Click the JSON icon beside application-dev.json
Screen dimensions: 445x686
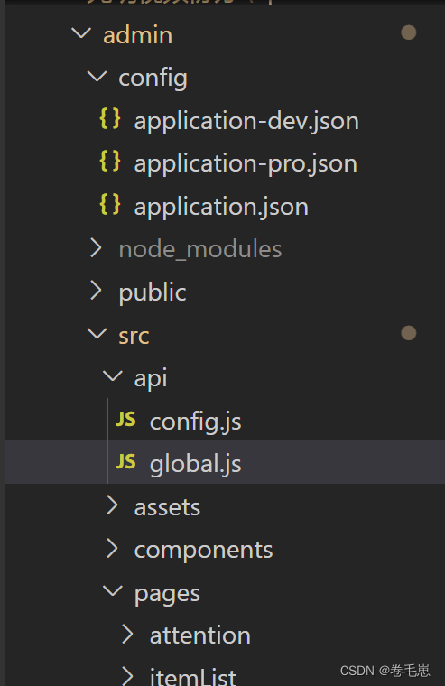110,119
